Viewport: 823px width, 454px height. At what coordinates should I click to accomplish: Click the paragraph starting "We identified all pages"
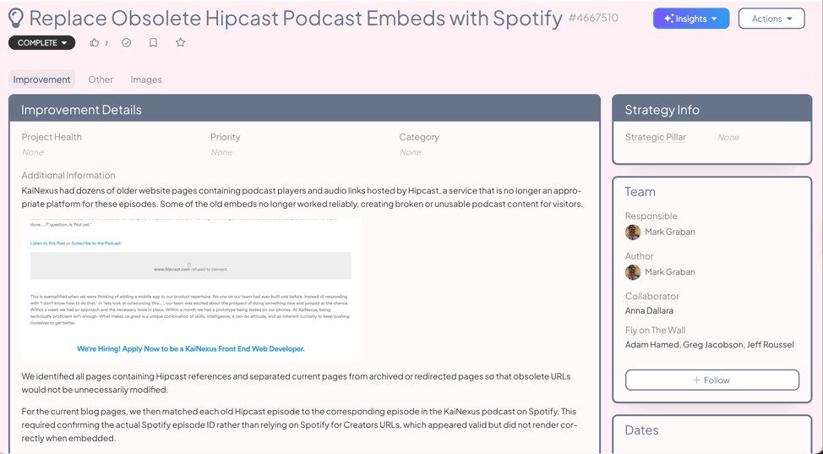[x=296, y=383]
